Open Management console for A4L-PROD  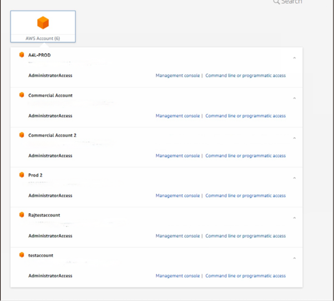click(178, 76)
